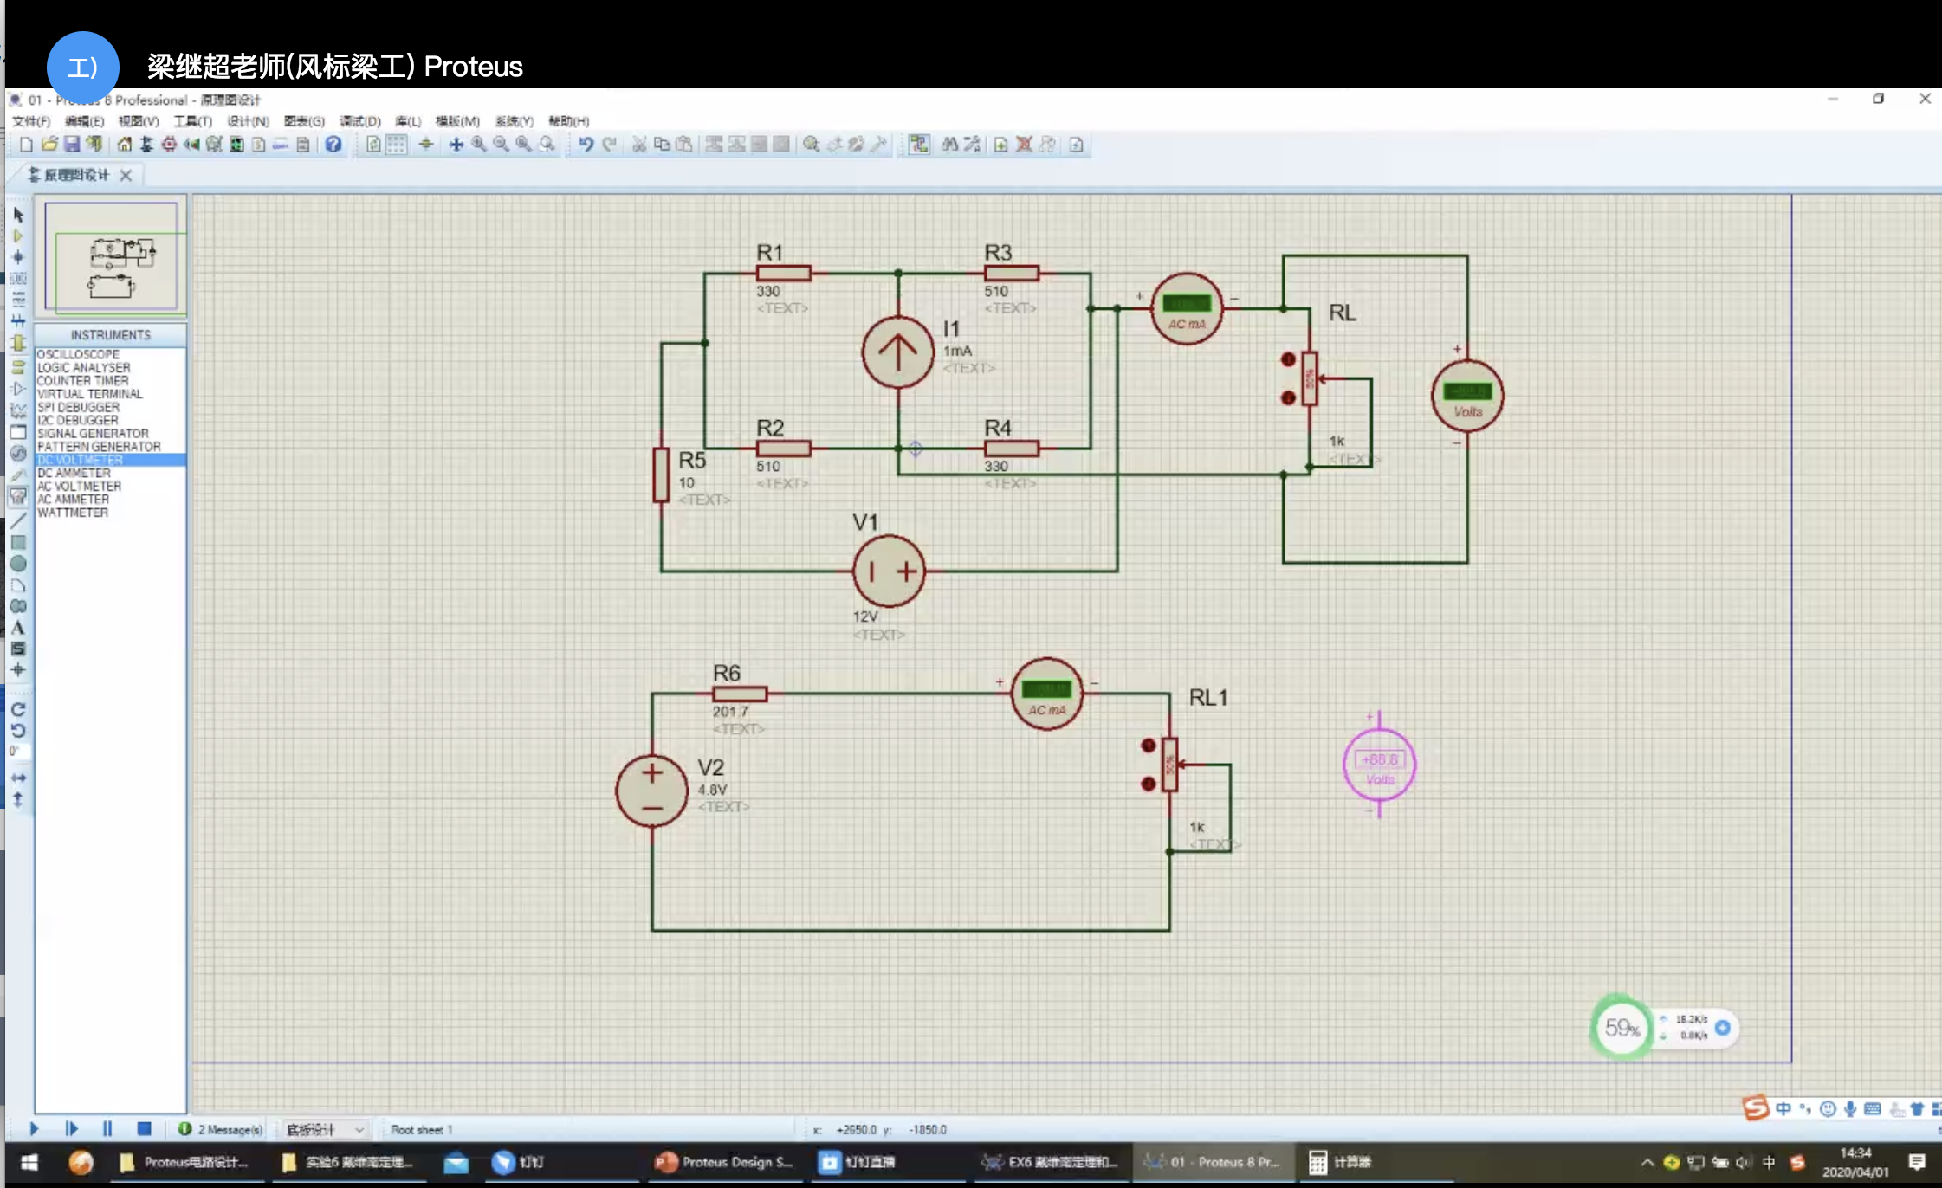The width and height of the screenshot is (1942, 1188).
Task: Select the virtual instruments mode icon
Action: coord(18,496)
